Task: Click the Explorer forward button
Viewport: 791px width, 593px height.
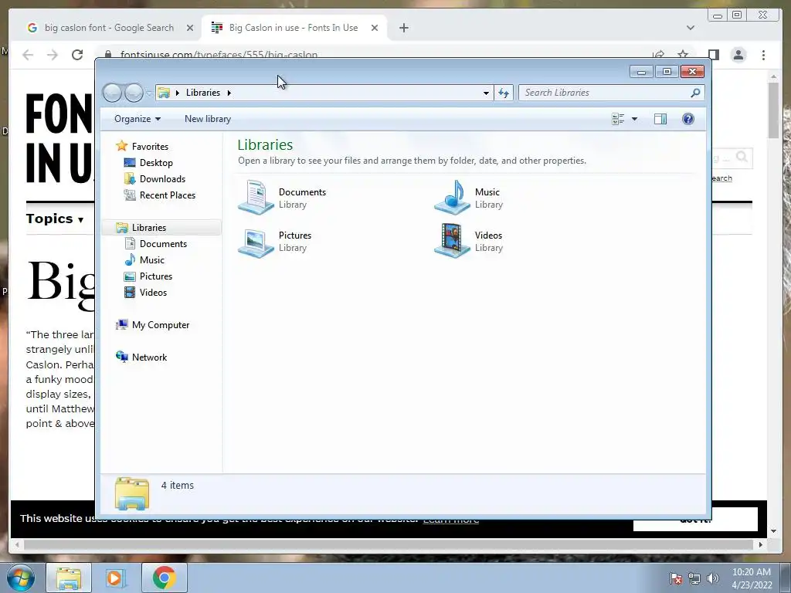Action: click(x=133, y=93)
